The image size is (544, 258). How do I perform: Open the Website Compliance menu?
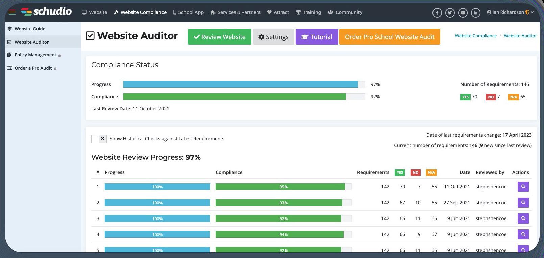pos(140,12)
